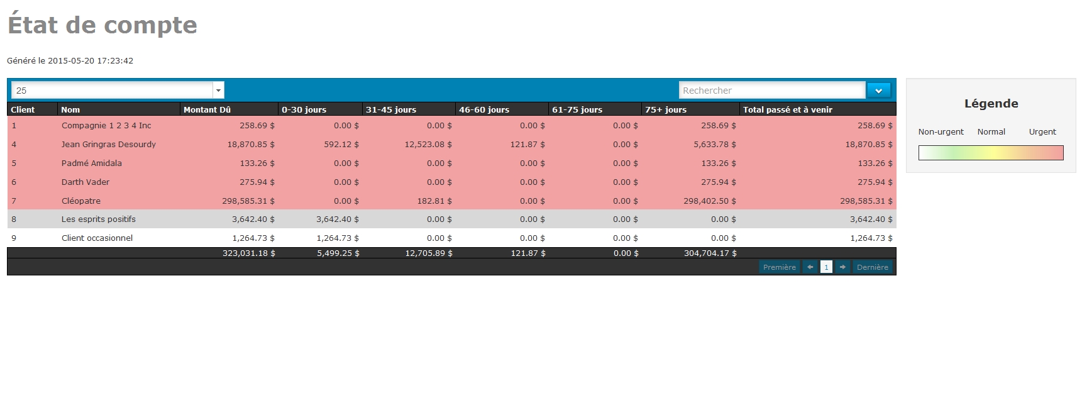Screen dimensions: 1082x410
Task: Click the previous page arrow icon
Action: 810,267
